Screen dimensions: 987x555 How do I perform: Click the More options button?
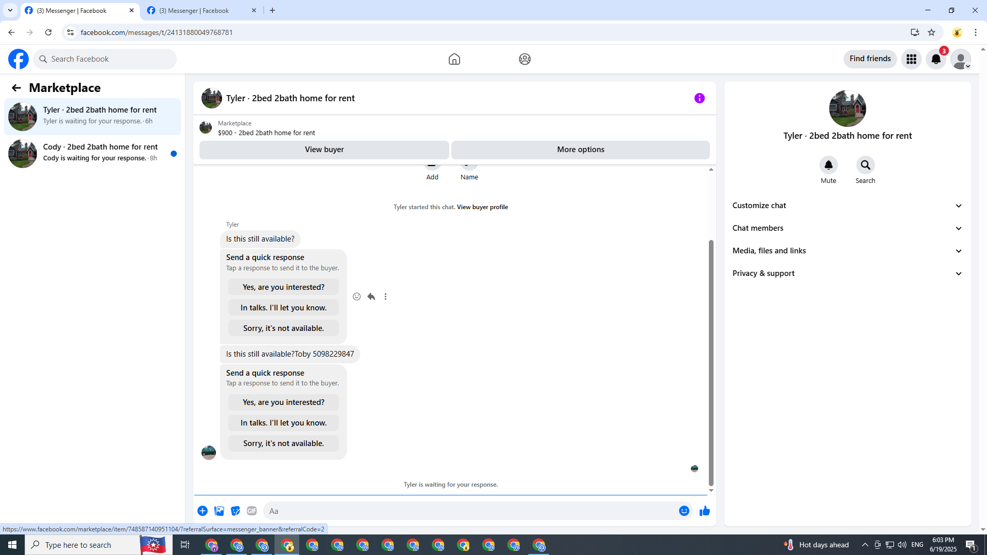click(x=580, y=150)
